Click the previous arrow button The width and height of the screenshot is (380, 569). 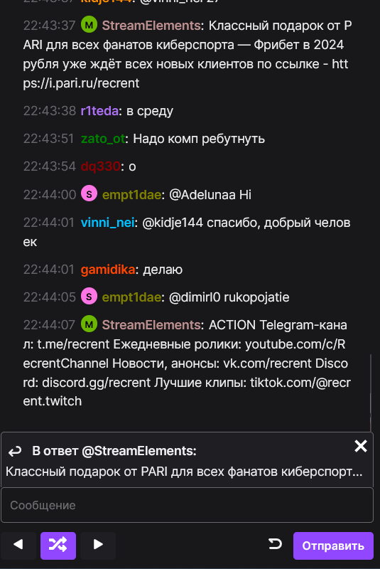coord(18,546)
